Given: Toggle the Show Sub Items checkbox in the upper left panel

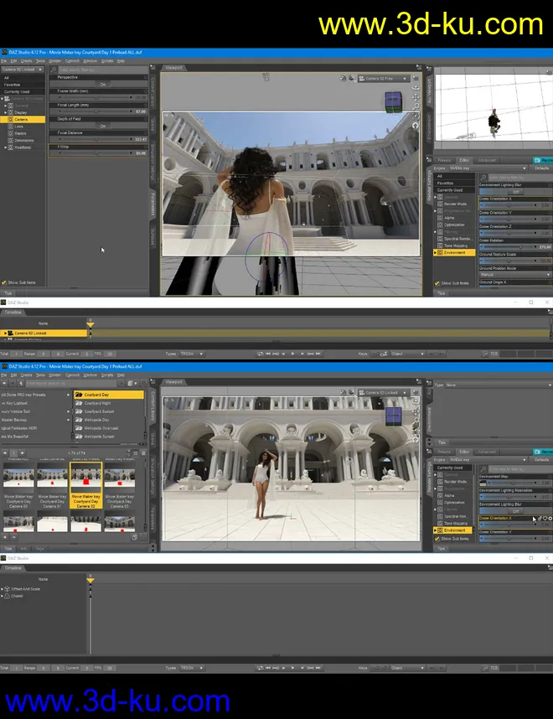Looking at the screenshot, I should [5, 282].
